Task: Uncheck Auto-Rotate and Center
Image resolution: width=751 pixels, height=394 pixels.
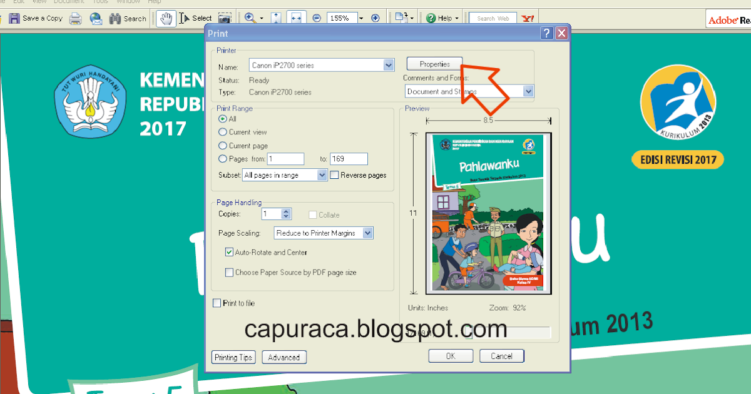Action: pyautogui.click(x=229, y=252)
